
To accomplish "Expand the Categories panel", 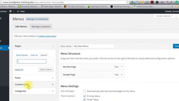I will point(34,91).
